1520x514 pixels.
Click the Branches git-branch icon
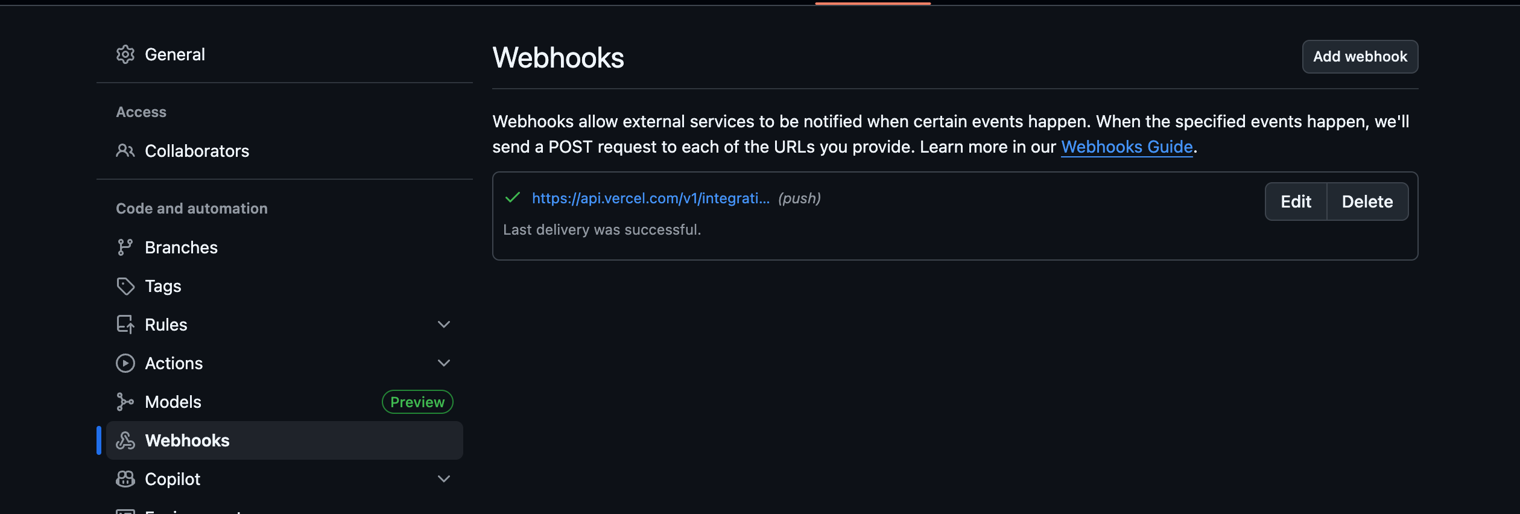[x=125, y=247]
